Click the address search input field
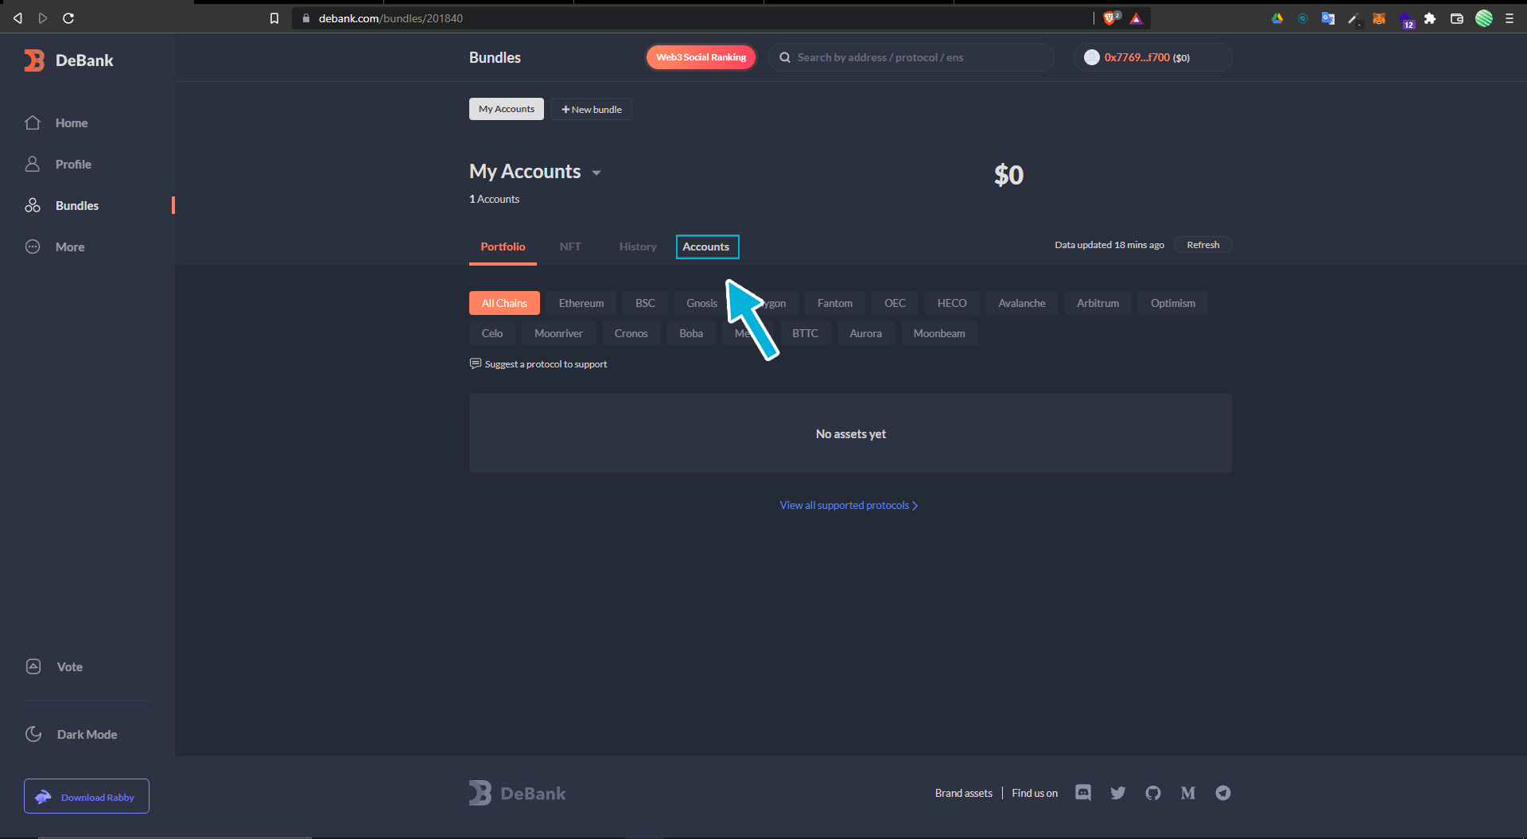This screenshot has height=839, width=1527. (915, 57)
